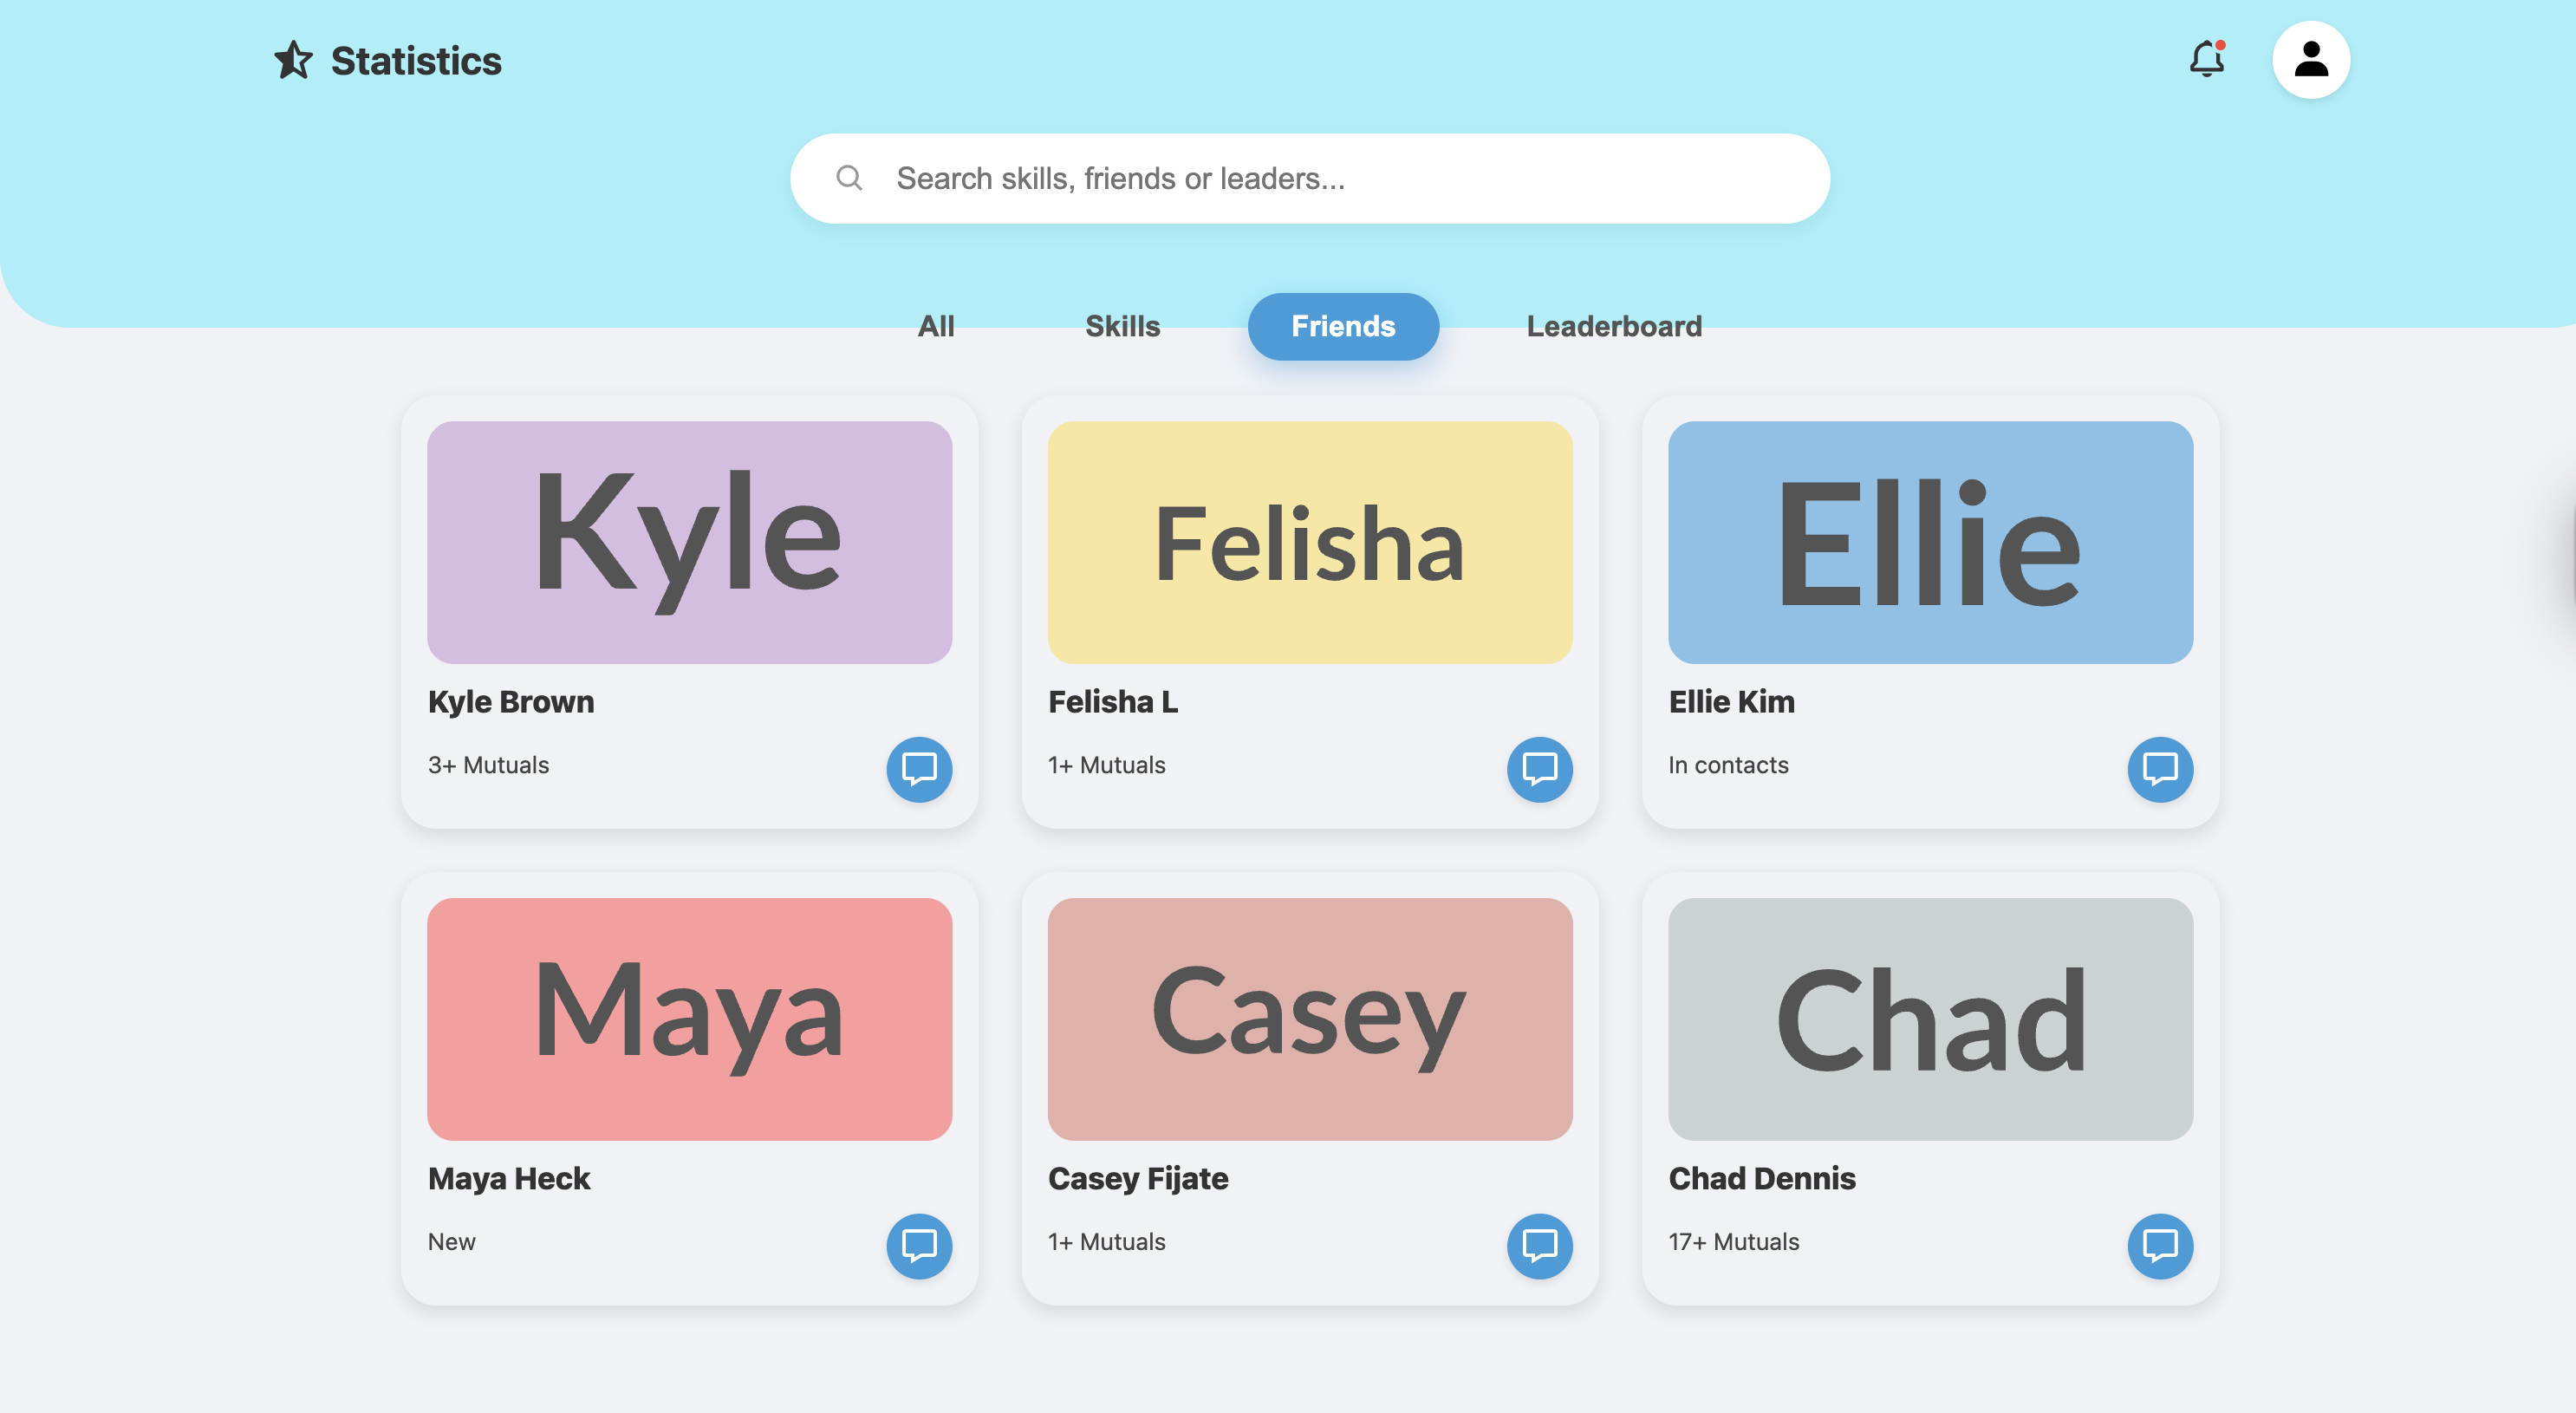Open chat with Kyle Brown
The height and width of the screenshot is (1413, 2576).
point(919,769)
